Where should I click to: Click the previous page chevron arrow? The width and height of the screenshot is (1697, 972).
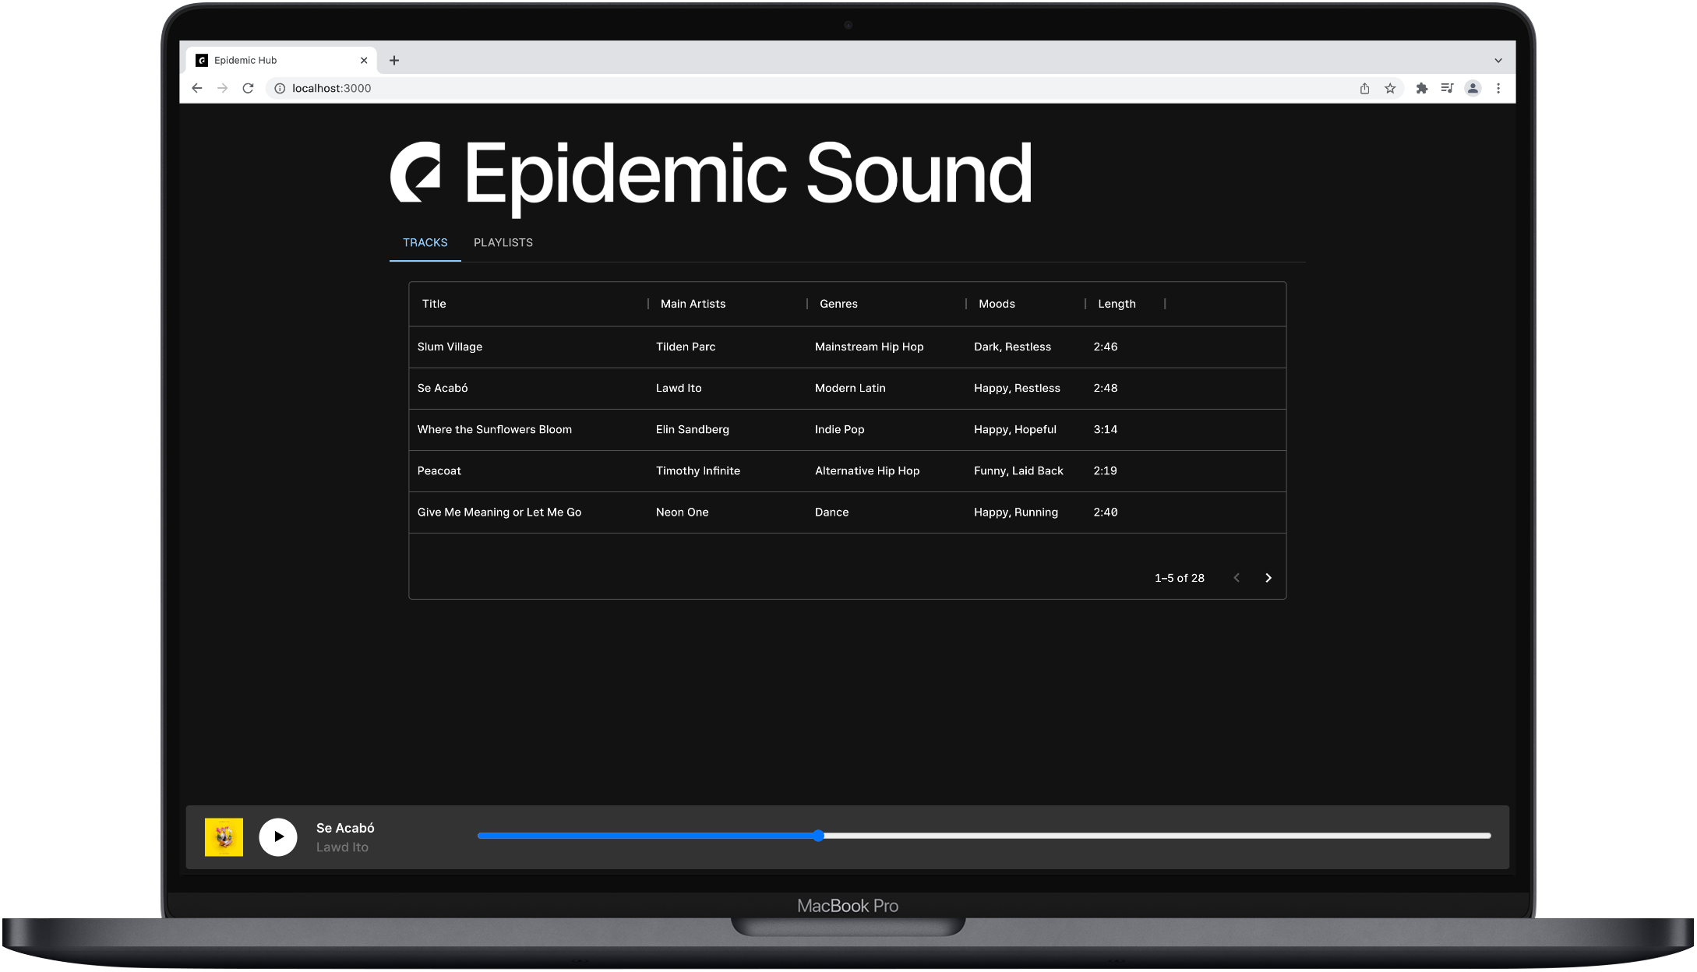[x=1237, y=578]
